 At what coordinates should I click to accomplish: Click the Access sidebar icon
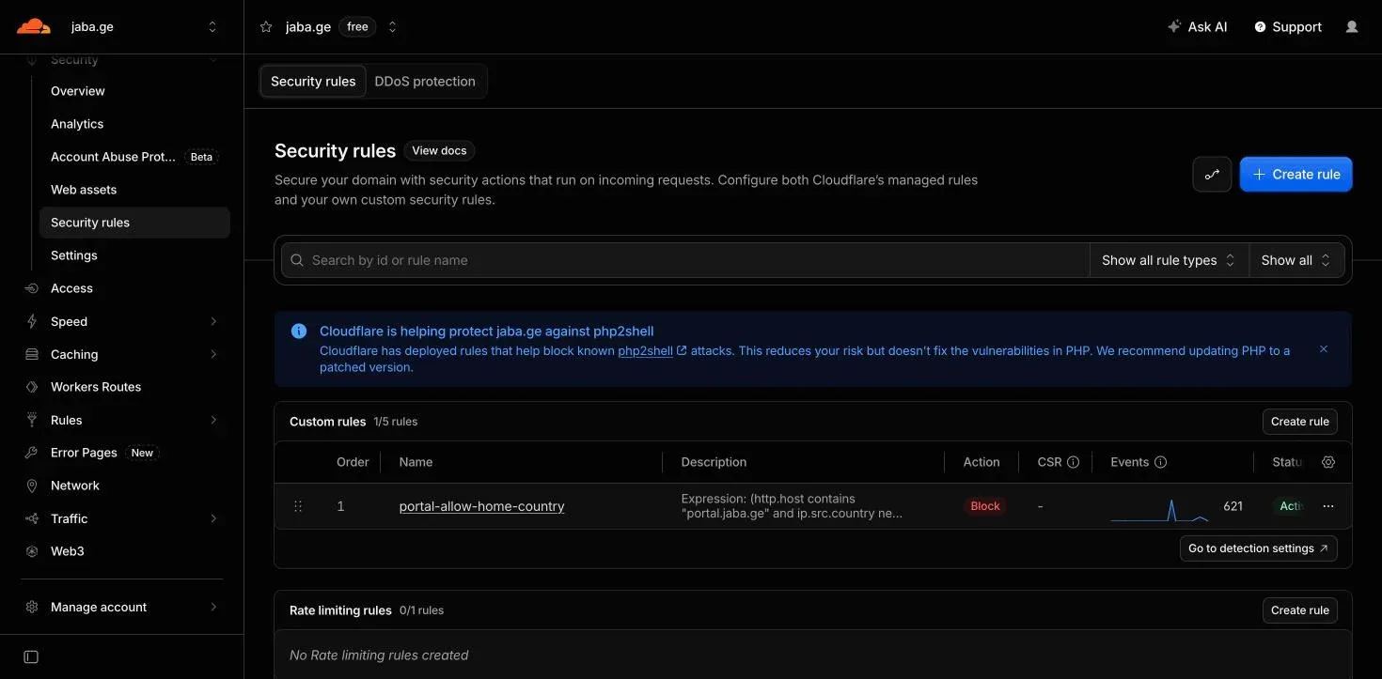tap(32, 288)
